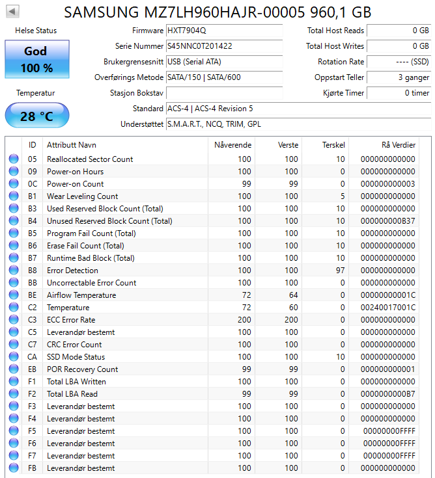Click status icon for Total LBA Written

coord(14,381)
